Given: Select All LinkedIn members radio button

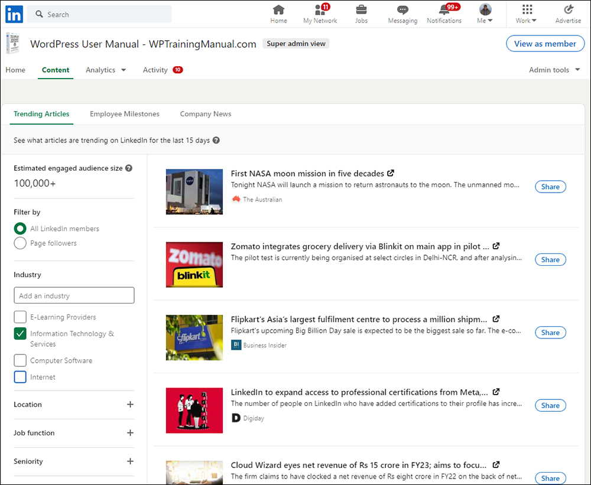Looking at the screenshot, I should [20, 229].
